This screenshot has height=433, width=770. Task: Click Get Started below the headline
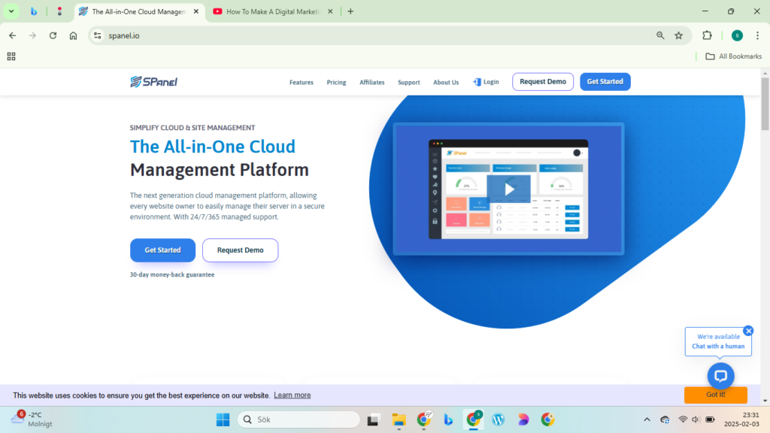click(162, 250)
